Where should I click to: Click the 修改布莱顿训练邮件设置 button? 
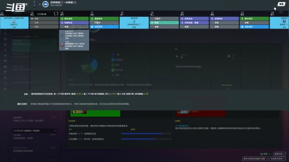point(255,159)
